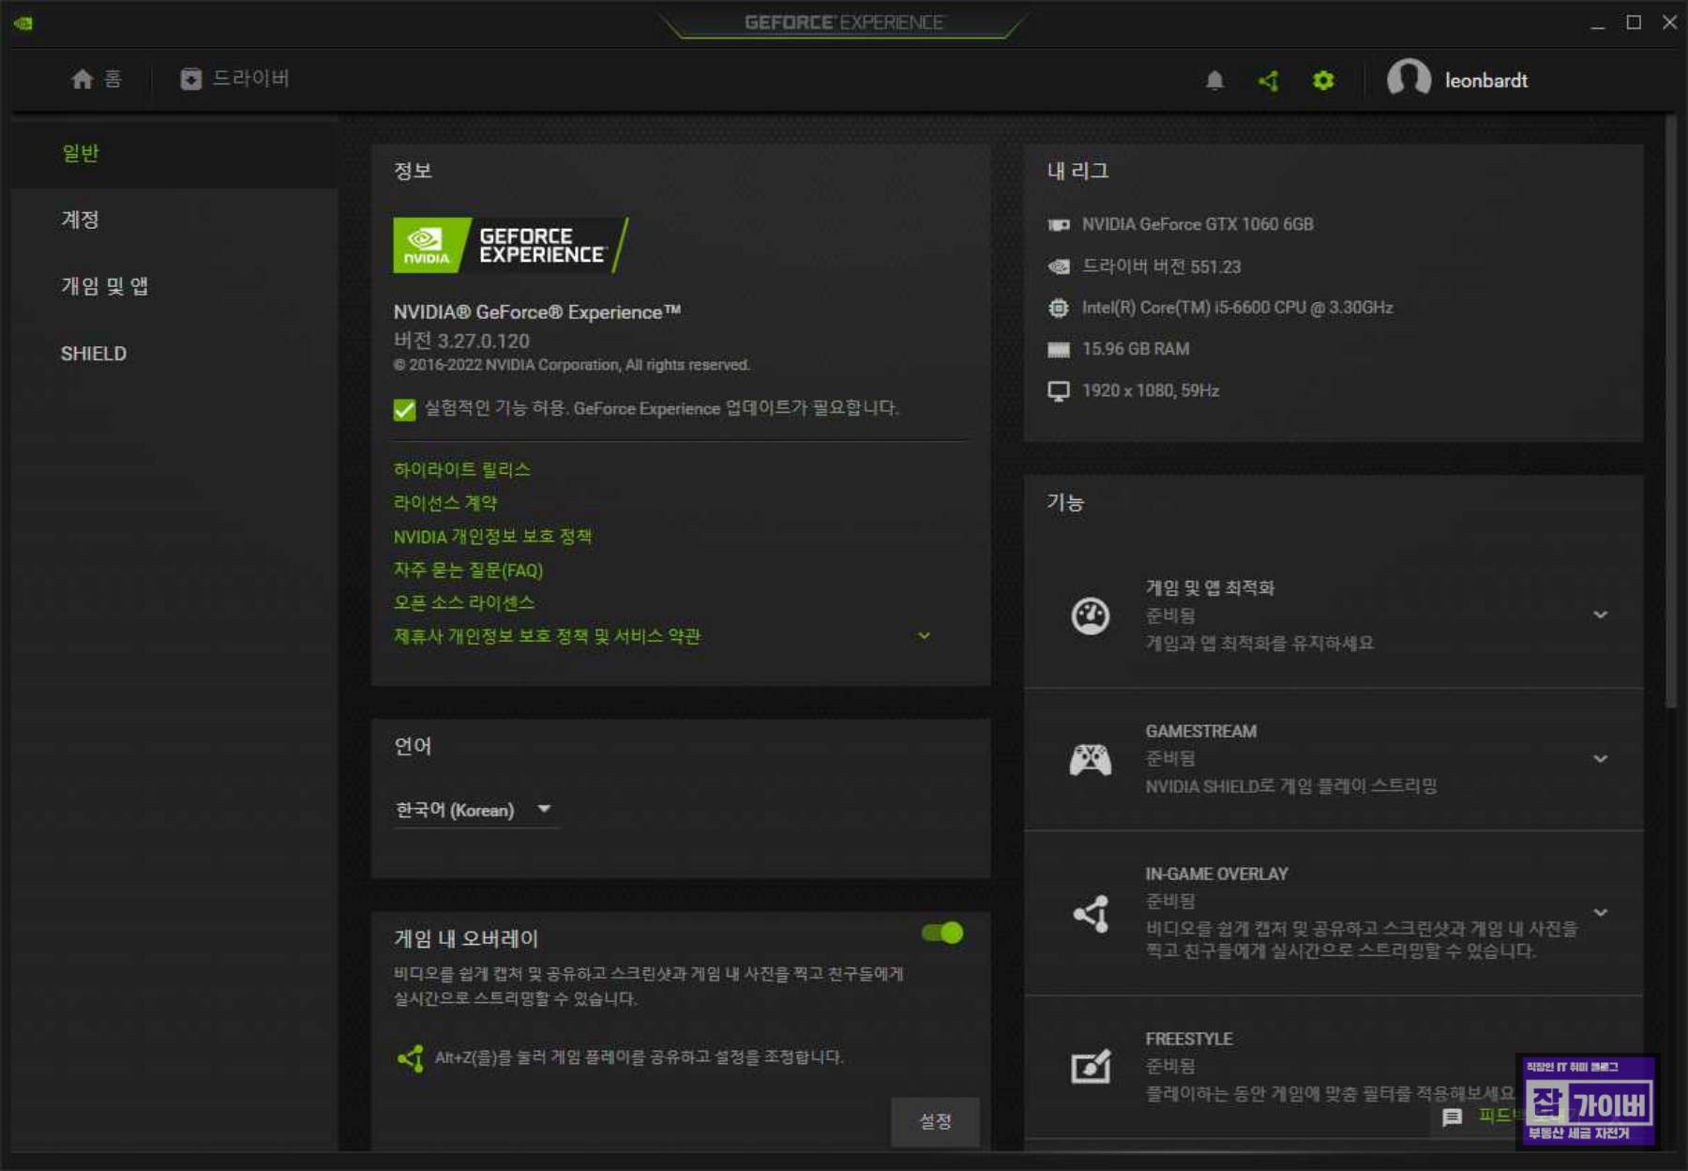Expand the GAMESTREAM feature details
The width and height of the screenshot is (1688, 1171).
coord(1600,758)
